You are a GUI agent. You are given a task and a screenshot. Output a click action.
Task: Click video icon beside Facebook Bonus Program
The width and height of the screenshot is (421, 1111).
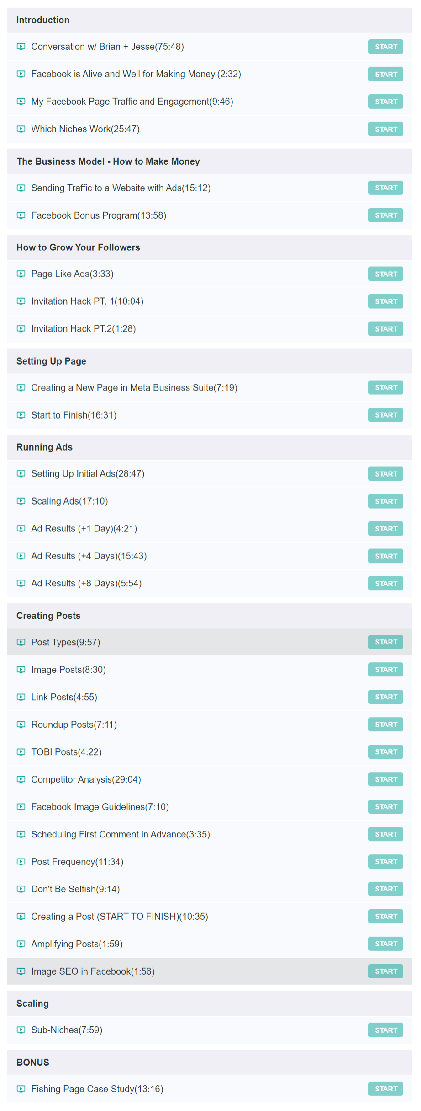tap(21, 215)
